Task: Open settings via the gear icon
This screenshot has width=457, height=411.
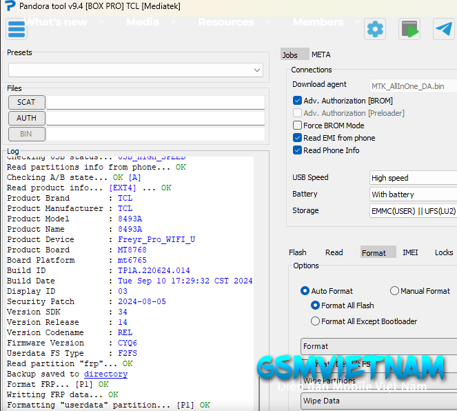Action: coord(375,29)
